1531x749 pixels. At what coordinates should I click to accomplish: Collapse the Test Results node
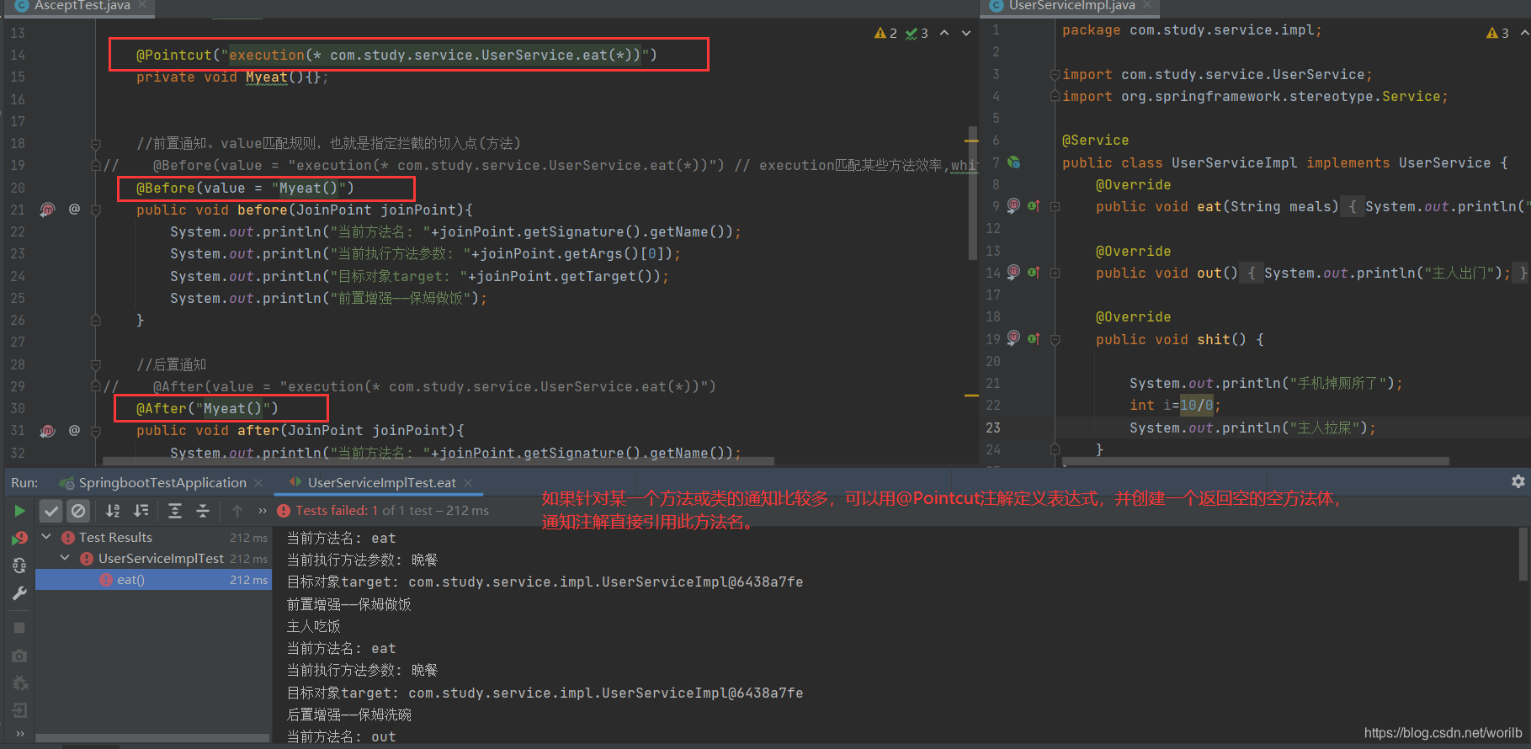[x=46, y=537]
